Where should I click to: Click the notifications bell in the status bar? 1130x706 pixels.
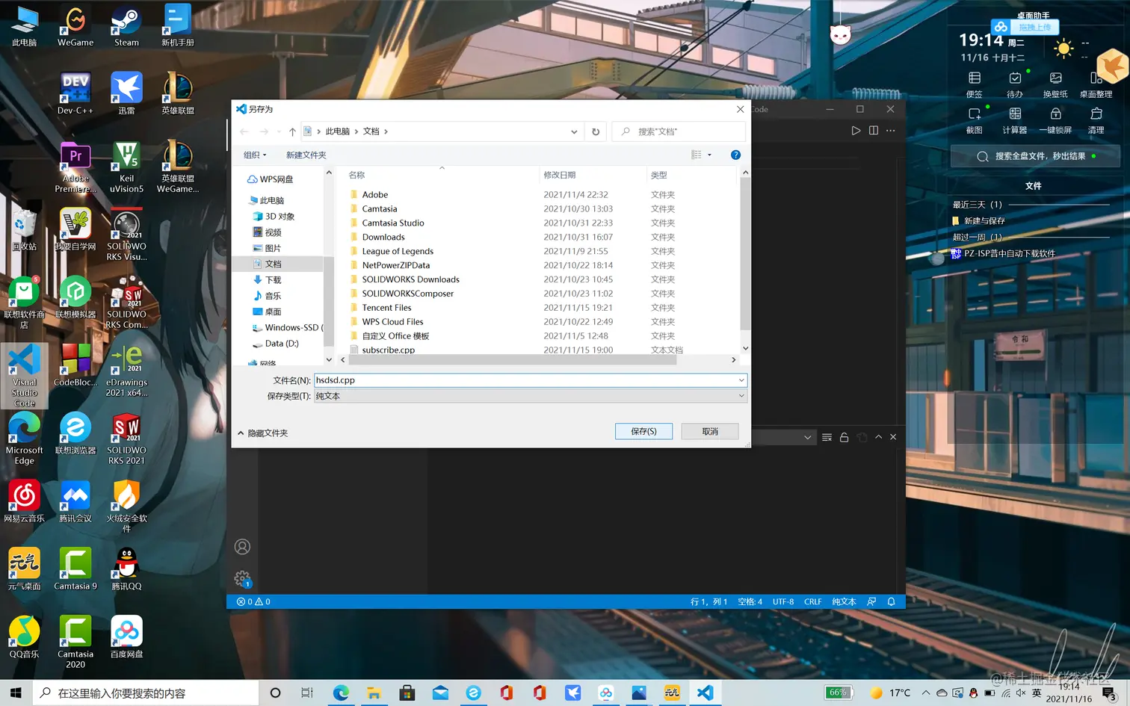coord(891,601)
